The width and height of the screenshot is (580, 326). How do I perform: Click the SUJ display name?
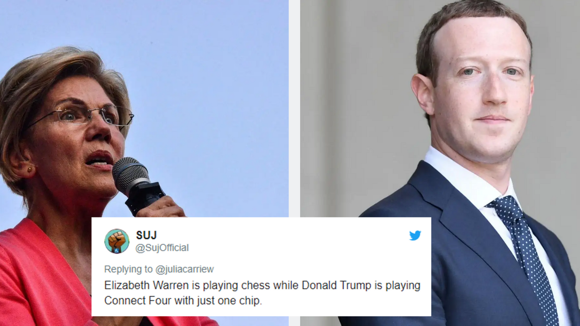(x=146, y=235)
